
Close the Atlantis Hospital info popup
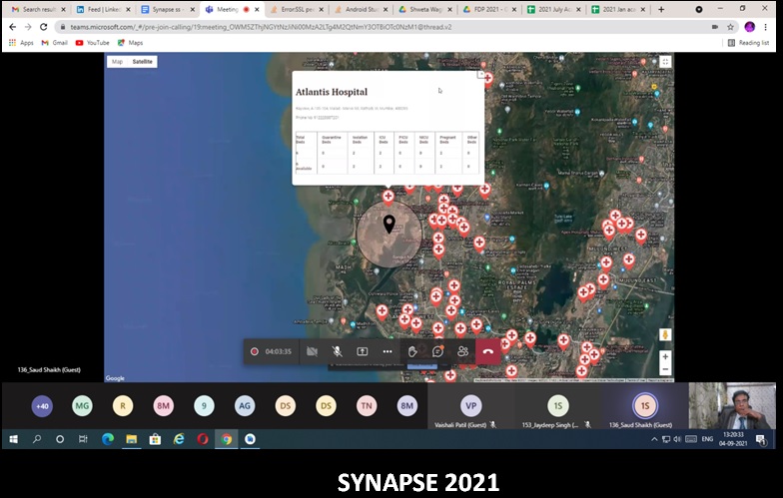[481, 74]
